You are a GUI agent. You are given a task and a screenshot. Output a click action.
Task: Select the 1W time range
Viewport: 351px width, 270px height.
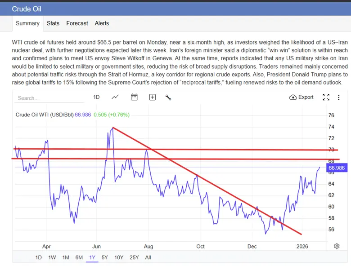(52, 257)
